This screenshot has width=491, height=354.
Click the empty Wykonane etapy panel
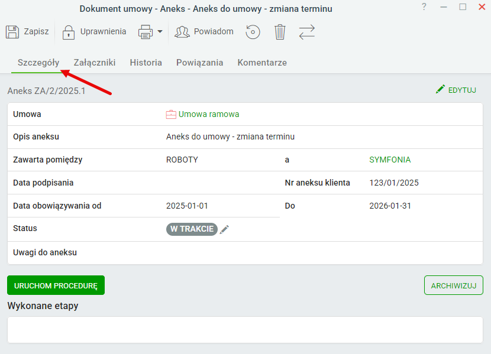(x=245, y=330)
